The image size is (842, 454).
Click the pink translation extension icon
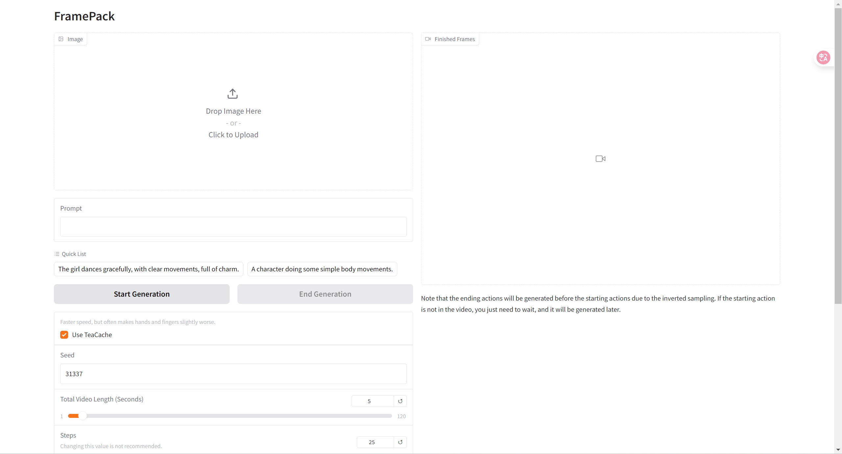pyautogui.click(x=823, y=57)
